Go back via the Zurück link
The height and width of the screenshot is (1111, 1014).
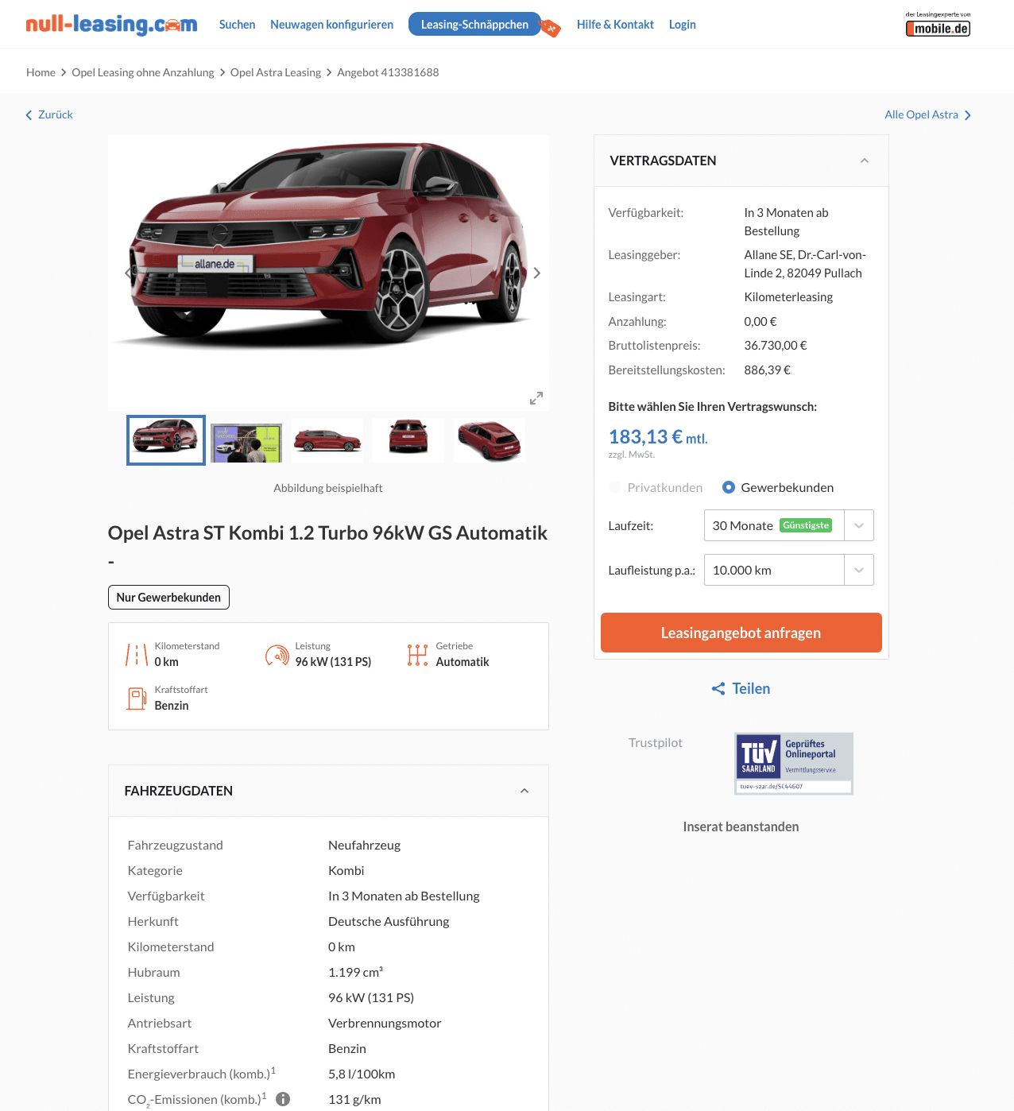point(49,114)
